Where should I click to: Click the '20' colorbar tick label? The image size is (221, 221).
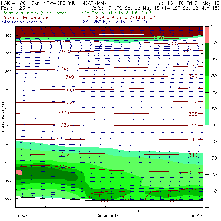pos(214,175)
